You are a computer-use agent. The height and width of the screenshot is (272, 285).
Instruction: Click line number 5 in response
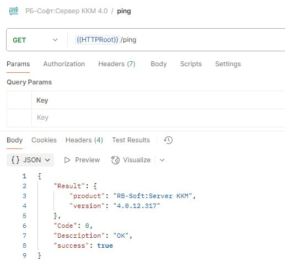click(24, 216)
